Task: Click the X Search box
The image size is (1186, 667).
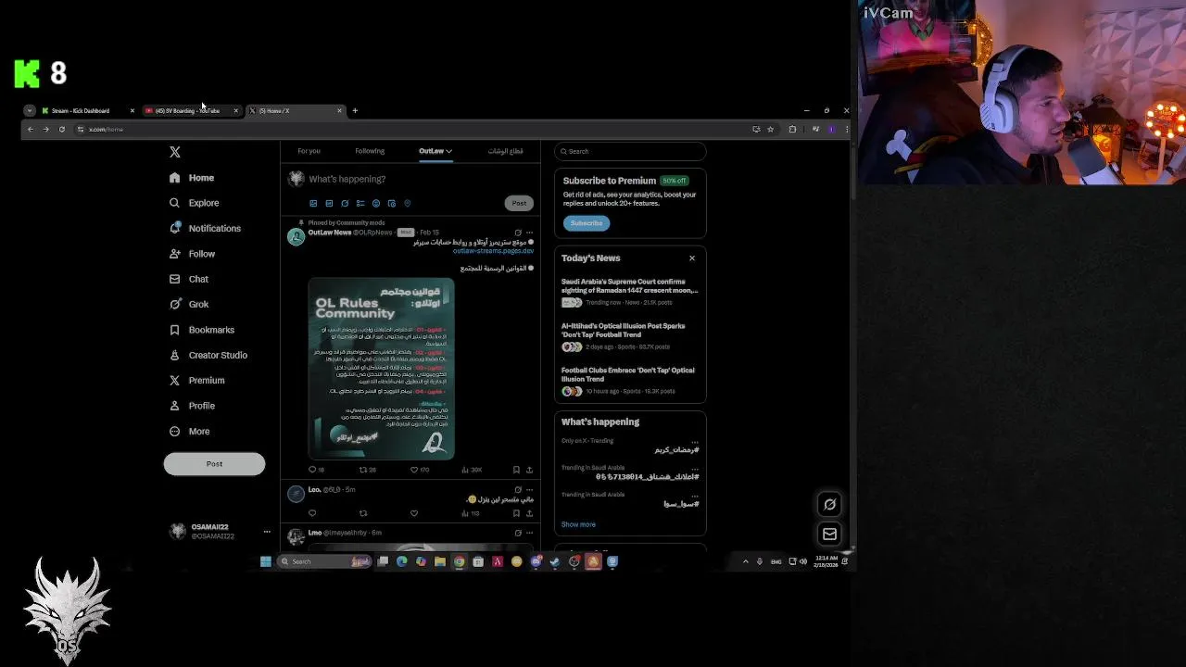Action: pyautogui.click(x=630, y=151)
